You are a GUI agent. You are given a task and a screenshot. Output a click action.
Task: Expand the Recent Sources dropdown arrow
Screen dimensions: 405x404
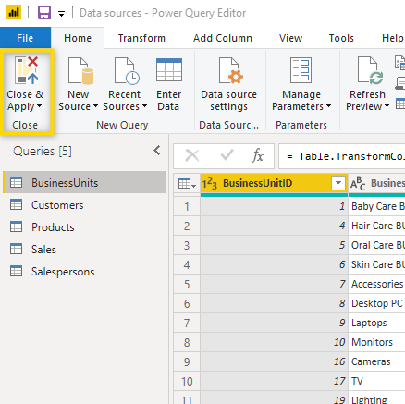tap(144, 106)
